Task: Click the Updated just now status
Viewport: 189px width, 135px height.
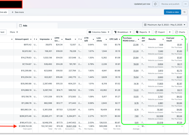Action: click(142, 4)
